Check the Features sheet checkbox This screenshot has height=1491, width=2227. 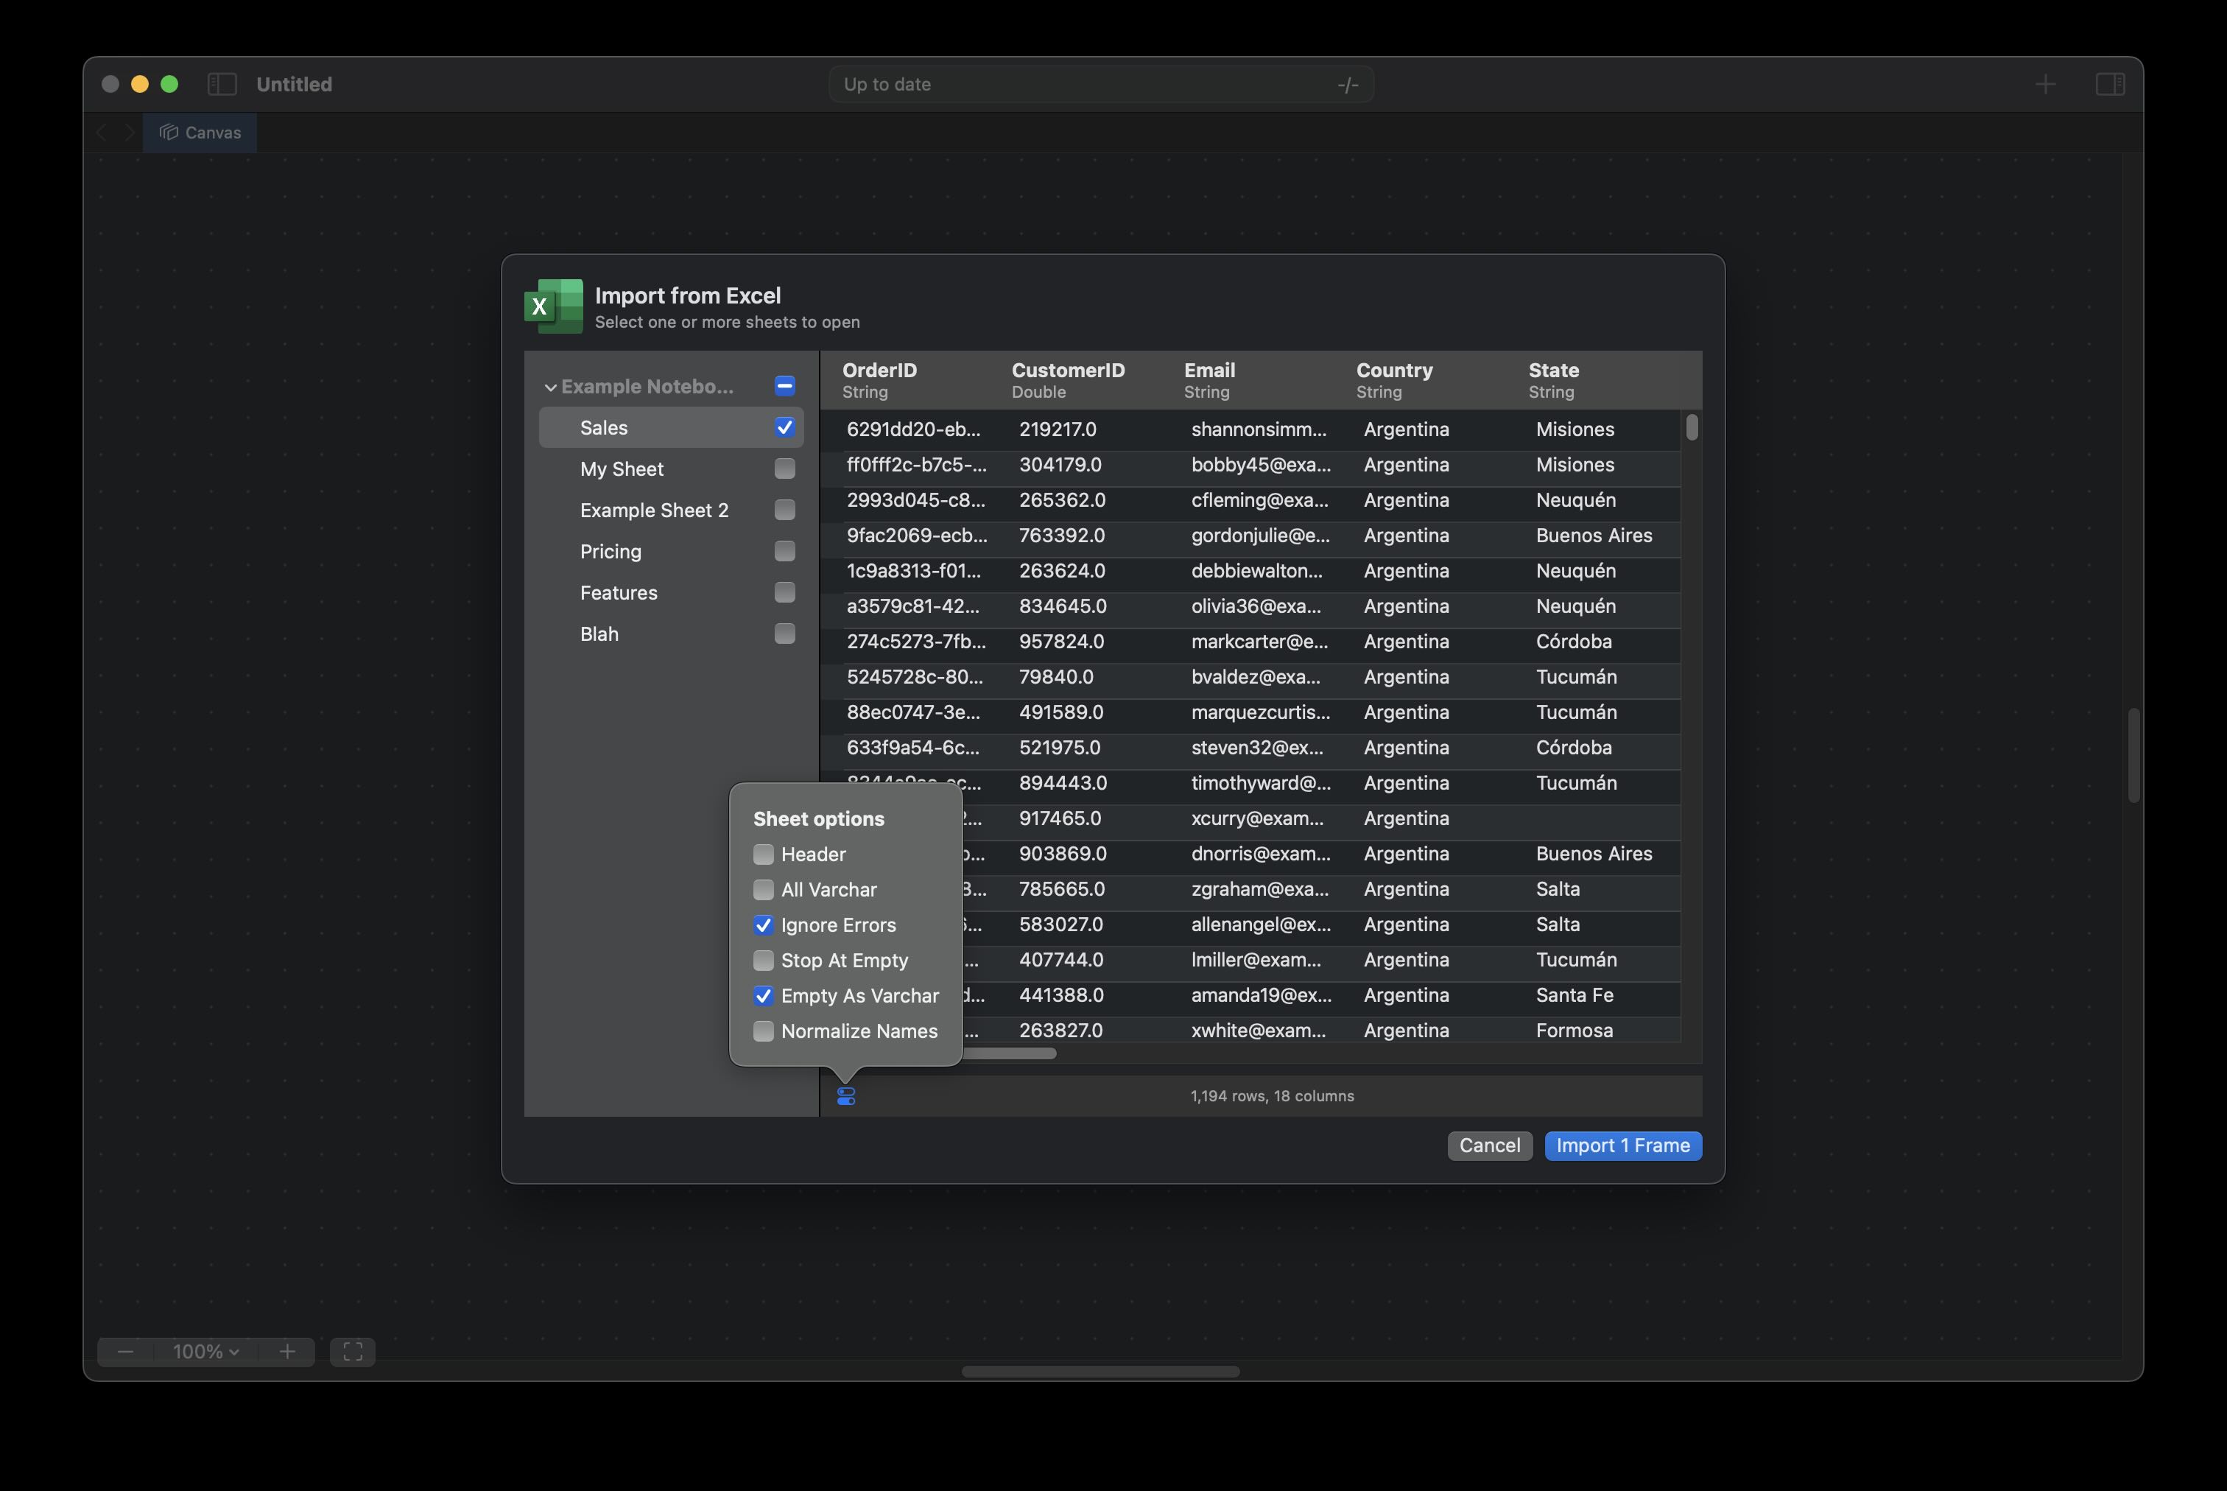pos(784,592)
